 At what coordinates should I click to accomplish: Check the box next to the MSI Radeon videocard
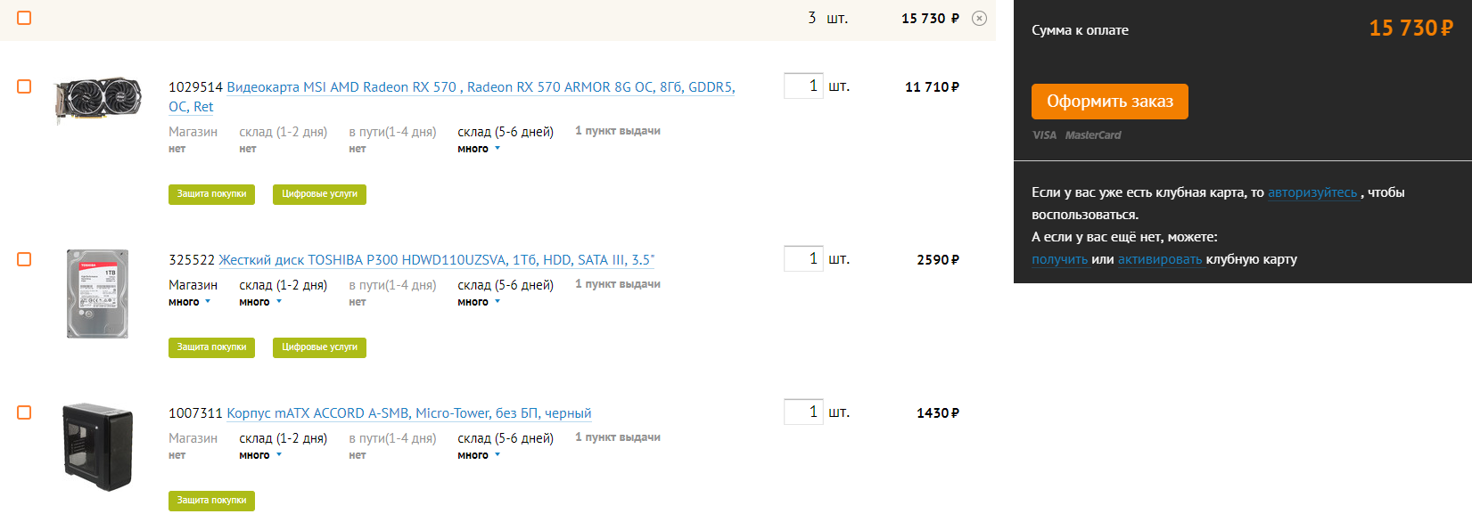click(24, 86)
